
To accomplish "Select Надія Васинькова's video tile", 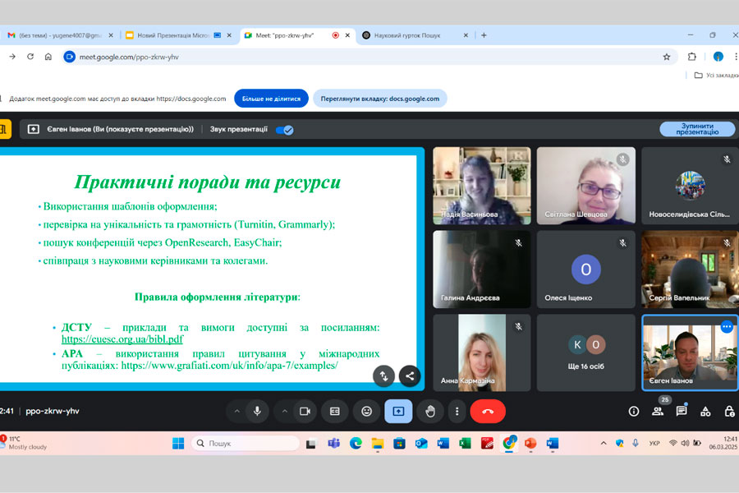I will tap(482, 185).
